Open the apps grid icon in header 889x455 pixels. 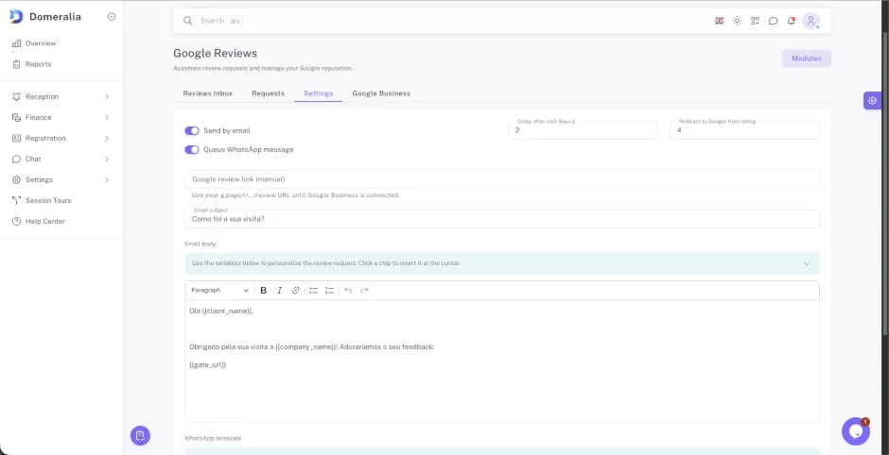(x=756, y=21)
